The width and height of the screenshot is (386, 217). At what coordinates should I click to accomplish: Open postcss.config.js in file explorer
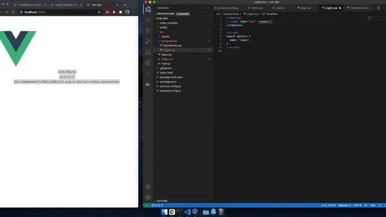(x=170, y=86)
